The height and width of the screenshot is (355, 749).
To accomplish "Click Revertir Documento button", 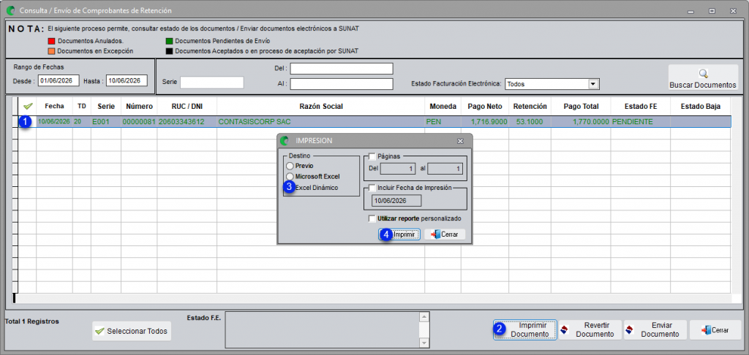I will [590, 329].
